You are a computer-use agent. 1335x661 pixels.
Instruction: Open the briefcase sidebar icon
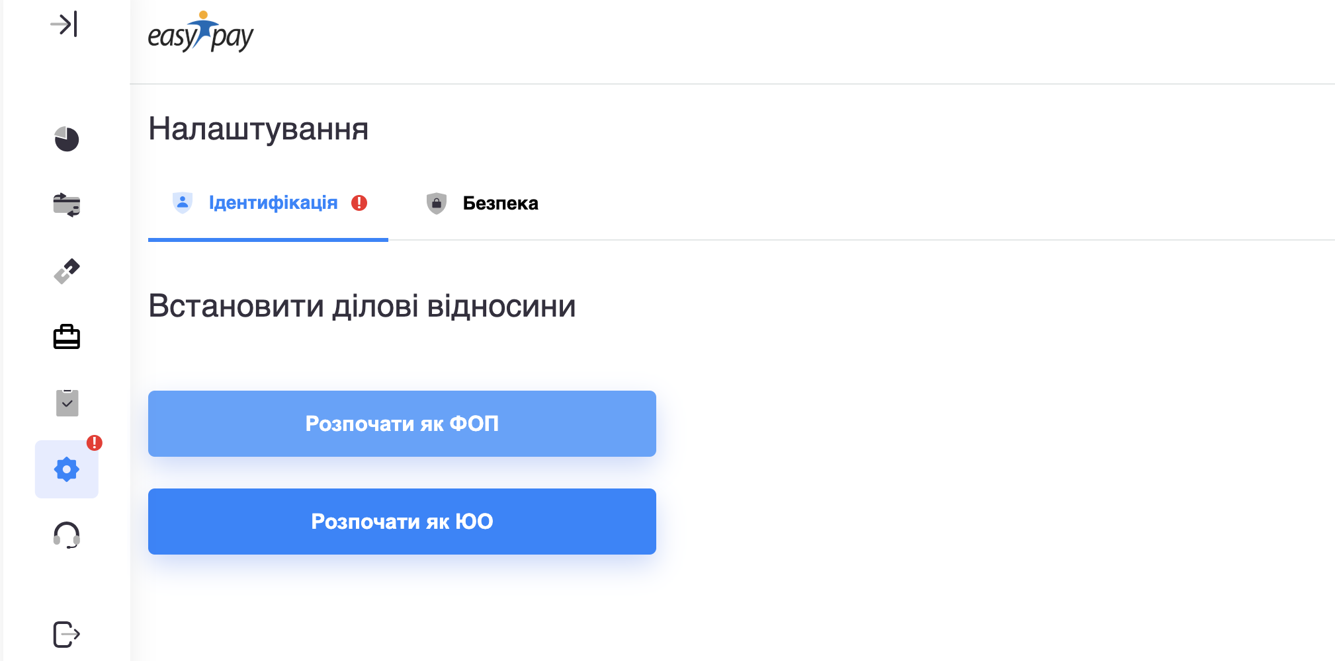(x=66, y=337)
